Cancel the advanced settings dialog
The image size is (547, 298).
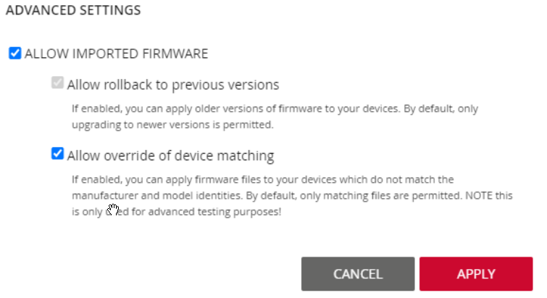358,274
